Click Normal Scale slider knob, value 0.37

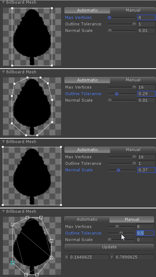coord(119,170)
